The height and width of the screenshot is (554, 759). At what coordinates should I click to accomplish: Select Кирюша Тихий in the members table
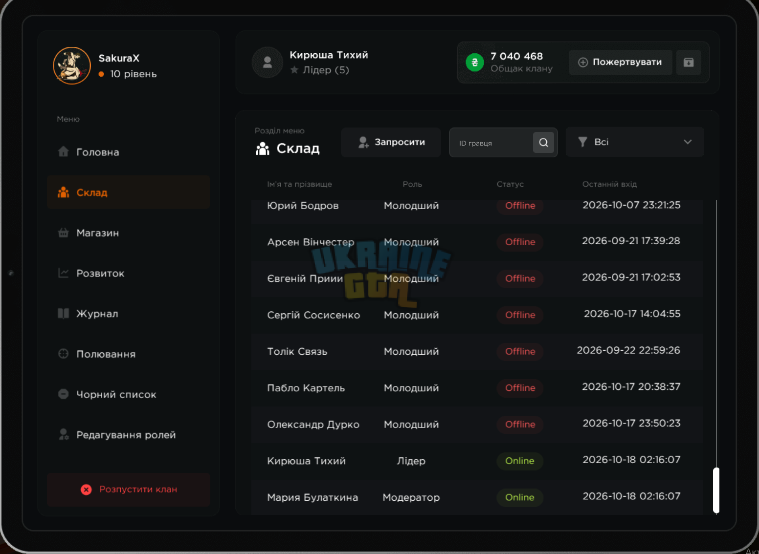click(x=306, y=461)
